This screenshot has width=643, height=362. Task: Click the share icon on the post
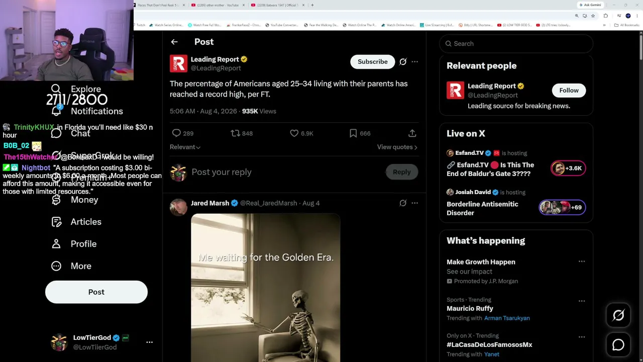pyautogui.click(x=412, y=133)
